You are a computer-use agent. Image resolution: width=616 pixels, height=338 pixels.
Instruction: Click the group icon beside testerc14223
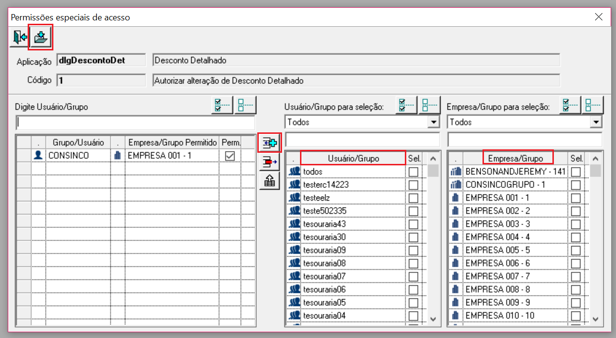(294, 184)
